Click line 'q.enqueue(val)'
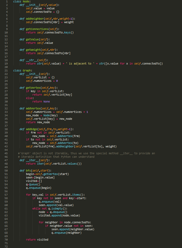Viewport: 182px width, 248px height. (x=50, y=202)
